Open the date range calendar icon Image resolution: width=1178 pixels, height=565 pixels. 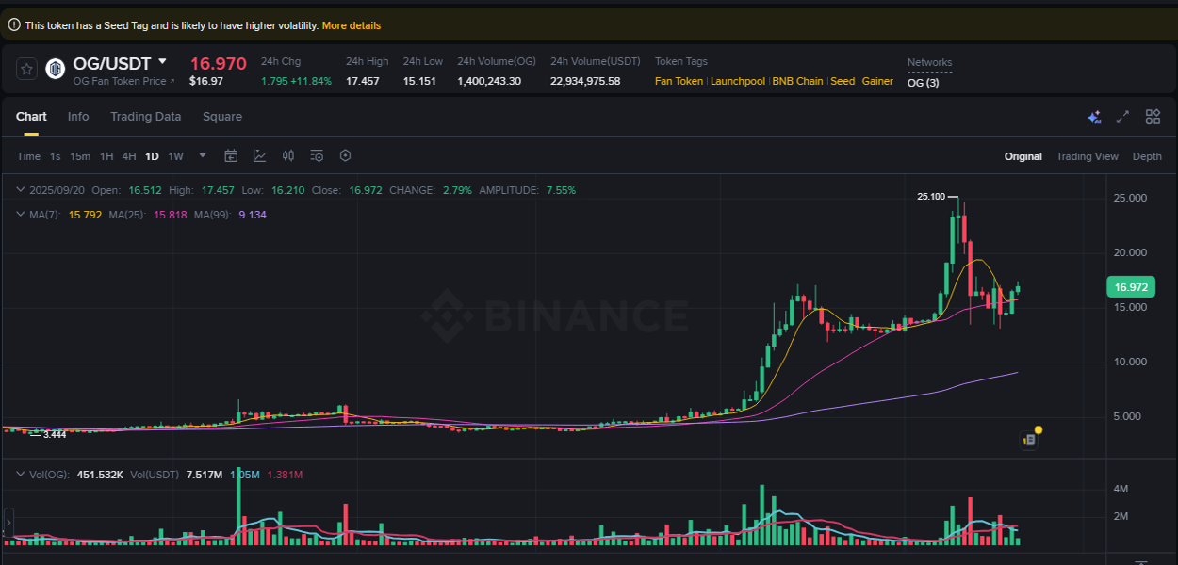pyautogui.click(x=231, y=155)
